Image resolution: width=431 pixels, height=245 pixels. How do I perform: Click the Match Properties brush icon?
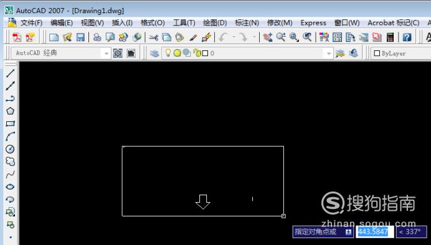point(193,37)
